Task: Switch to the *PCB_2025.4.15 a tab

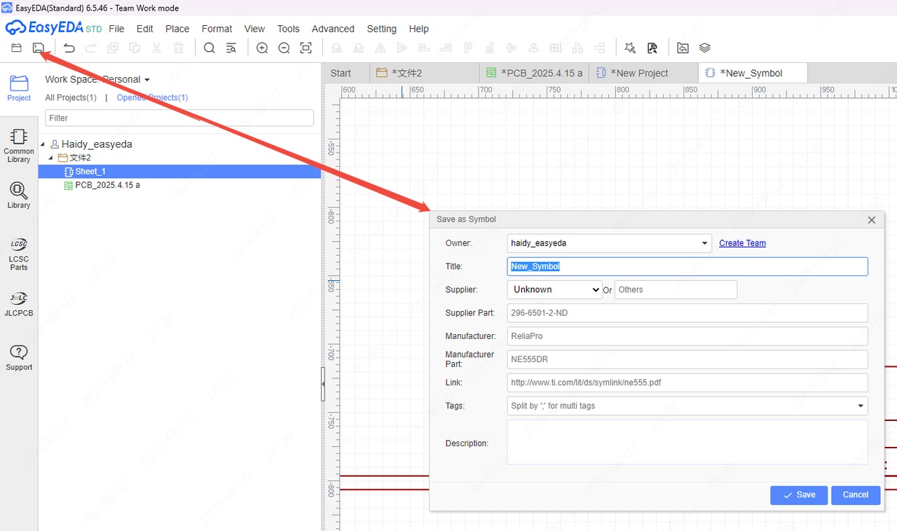Action: [x=535, y=73]
